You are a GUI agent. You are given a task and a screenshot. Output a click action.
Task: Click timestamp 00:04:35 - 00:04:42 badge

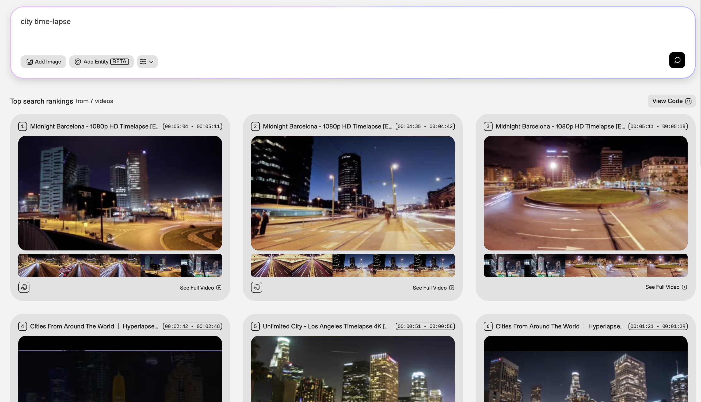click(x=425, y=126)
